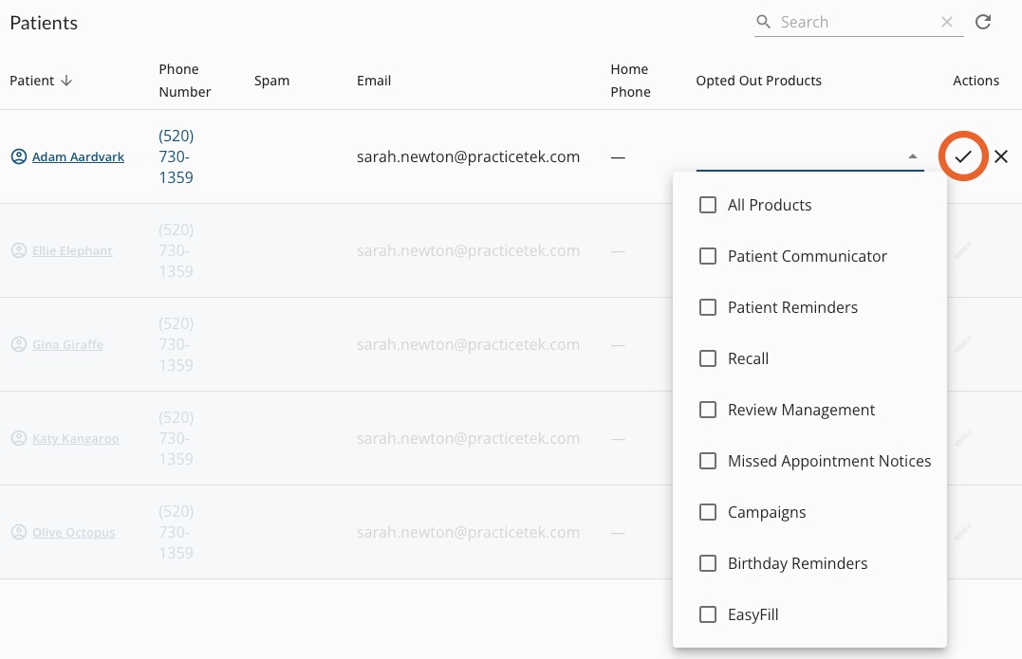The height and width of the screenshot is (659, 1022).
Task: Toggle the Birthday Reminders checkbox
Action: point(708,563)
